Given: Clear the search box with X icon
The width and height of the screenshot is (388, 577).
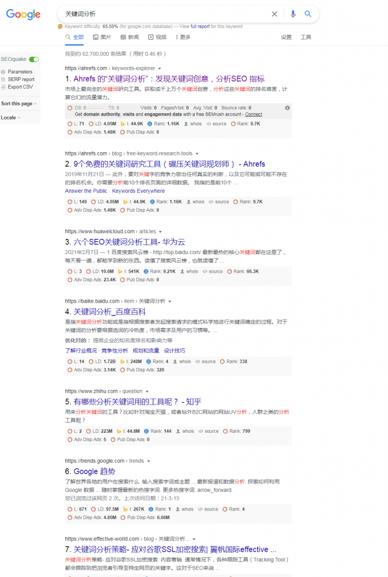Looking at the screenshot, I should 274,14.
